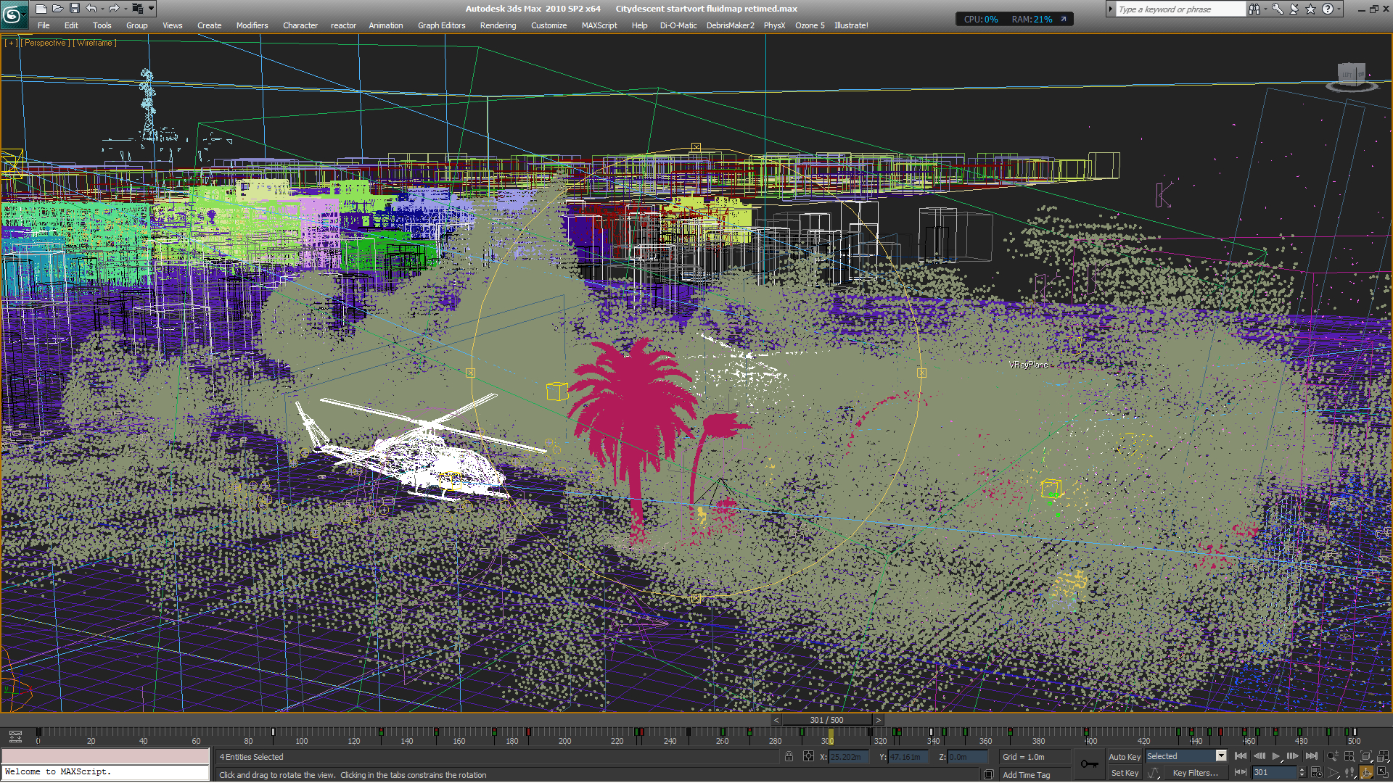Open the 3ds Max application button
The height and width of the screenshot is (783, 1393).
13,13
